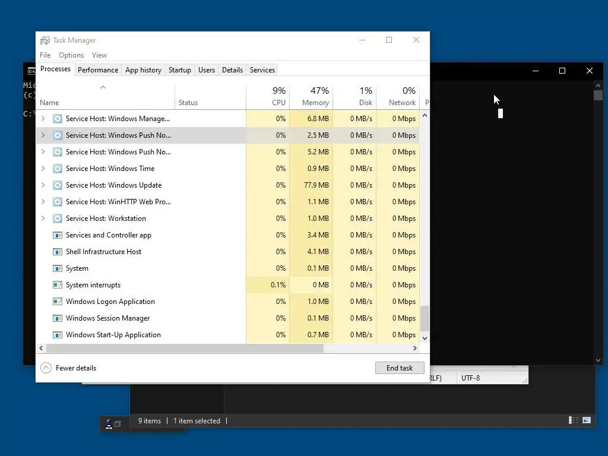The width and height of the screenshot is (608, 456).
Task: Expand the Service Host: Windows Time row
Action: point(43,169)
